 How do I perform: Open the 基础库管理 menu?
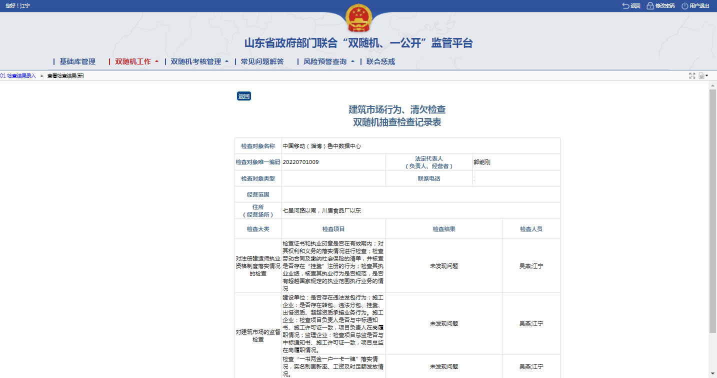[77, 61]
